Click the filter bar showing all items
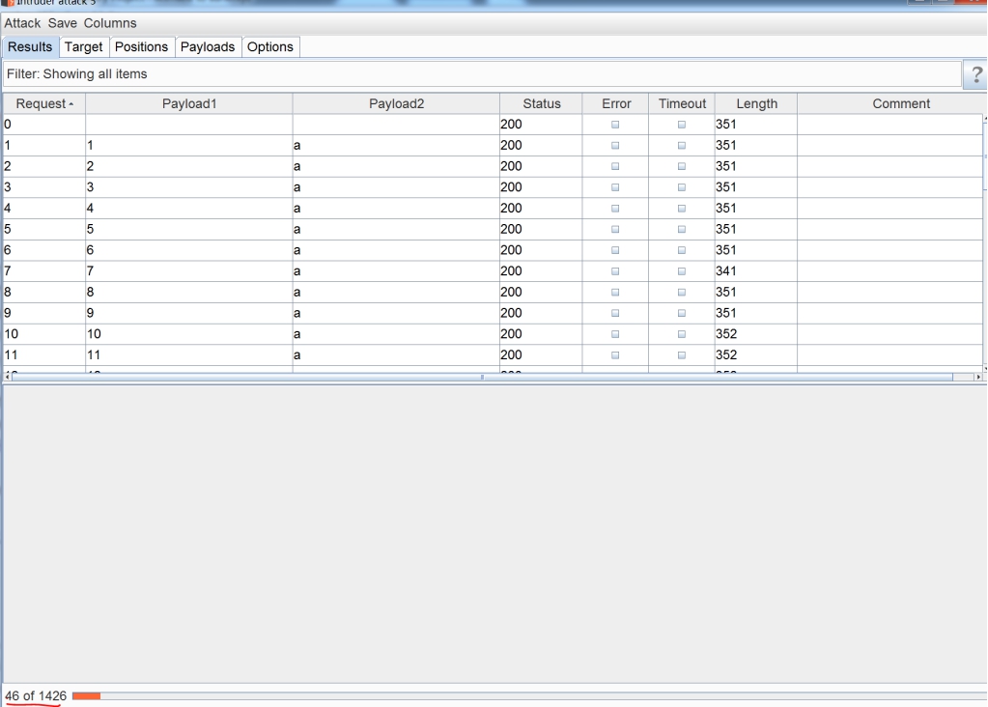The height and width of the screenshot is (707, 988). click(482, 73)
